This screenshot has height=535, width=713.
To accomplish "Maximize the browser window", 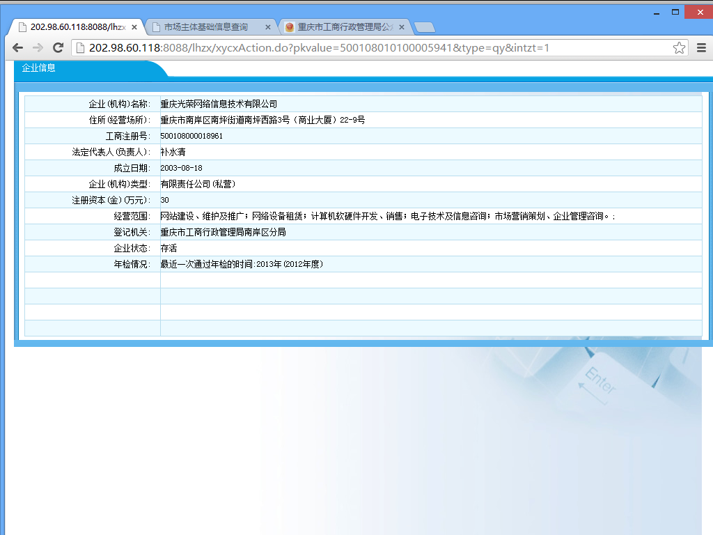I will coord(675,13).
